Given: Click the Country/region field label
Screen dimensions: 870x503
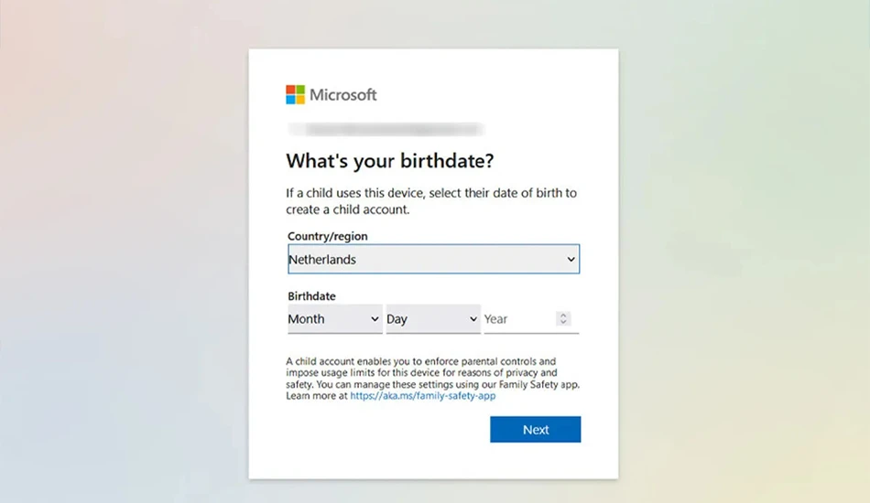Looking at the screenshot, I should [327, 236].
